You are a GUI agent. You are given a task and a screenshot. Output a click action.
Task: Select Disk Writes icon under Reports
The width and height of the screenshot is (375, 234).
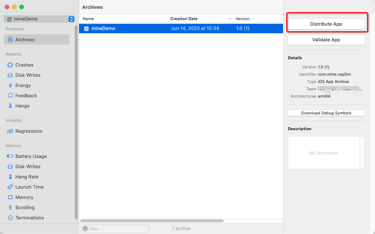point(10,75)
